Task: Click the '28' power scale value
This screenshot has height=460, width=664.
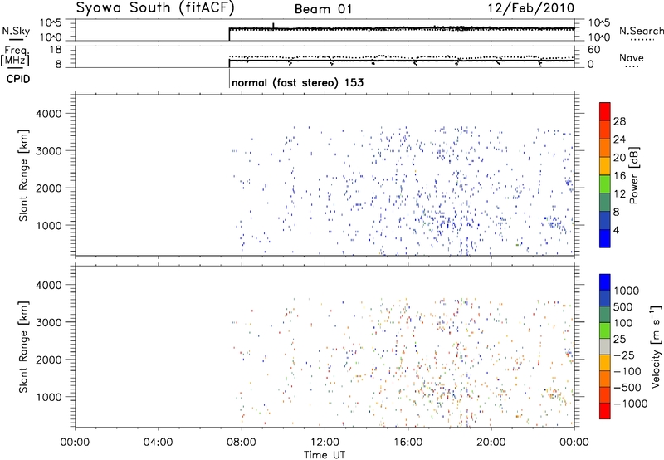Action: pos(619,121)
